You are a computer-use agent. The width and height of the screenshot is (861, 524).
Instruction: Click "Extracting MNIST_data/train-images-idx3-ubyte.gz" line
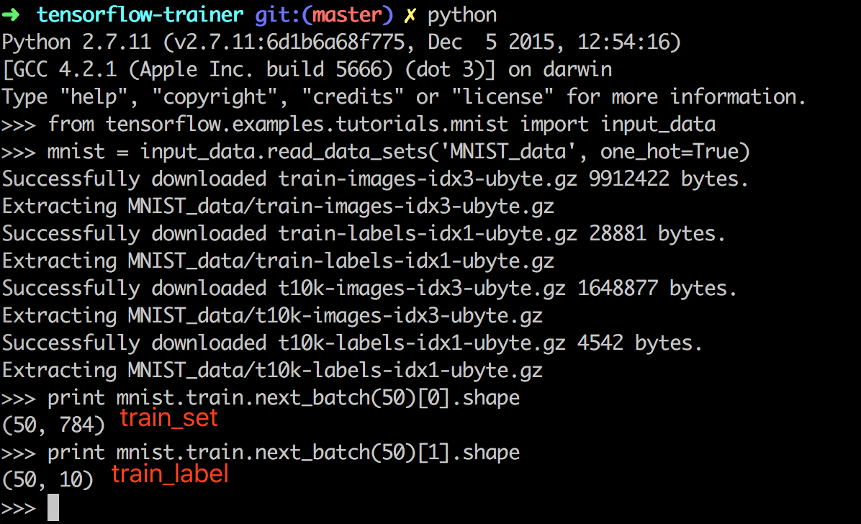click(278, 207)
